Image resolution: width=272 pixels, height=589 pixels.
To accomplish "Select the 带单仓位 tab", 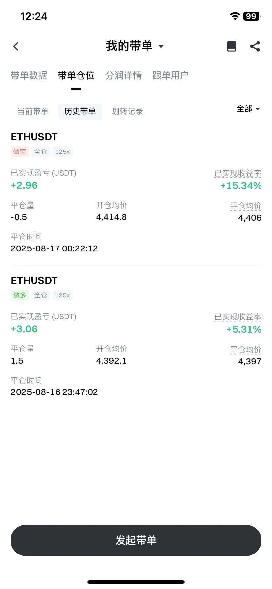I will pos(76,75).
